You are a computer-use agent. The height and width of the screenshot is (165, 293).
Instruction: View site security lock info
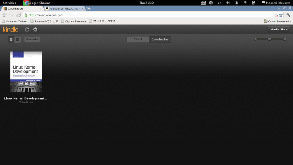(26, 15)
